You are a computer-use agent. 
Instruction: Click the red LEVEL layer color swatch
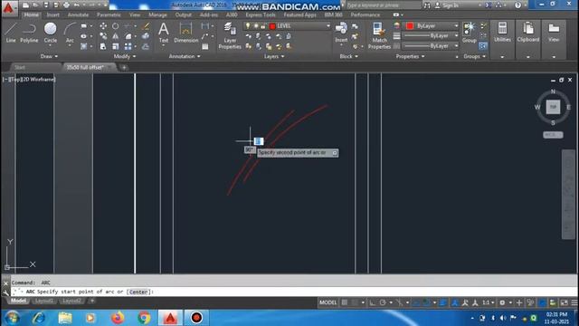[272, 26]
